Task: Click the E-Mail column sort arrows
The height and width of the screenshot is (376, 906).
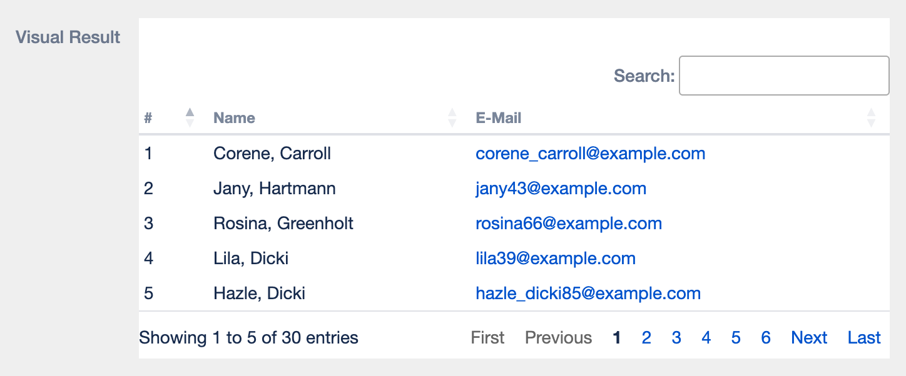Action: 871,117
